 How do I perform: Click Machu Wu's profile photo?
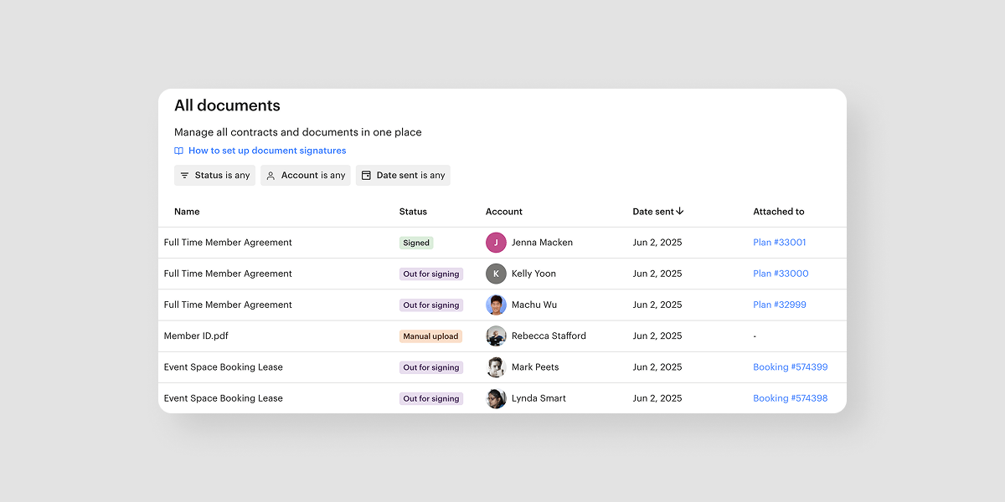coord(496,305)
